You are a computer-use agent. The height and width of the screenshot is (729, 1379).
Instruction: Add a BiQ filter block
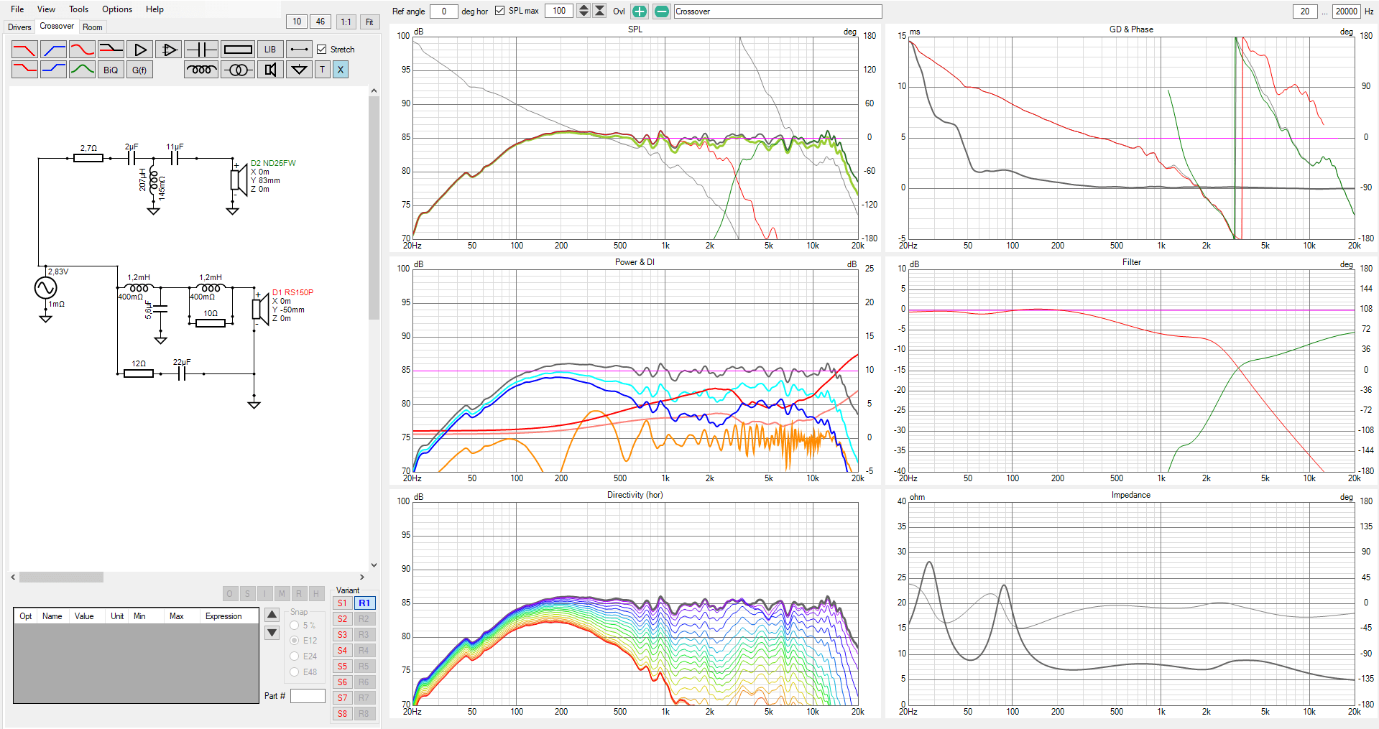coord(111,70)
